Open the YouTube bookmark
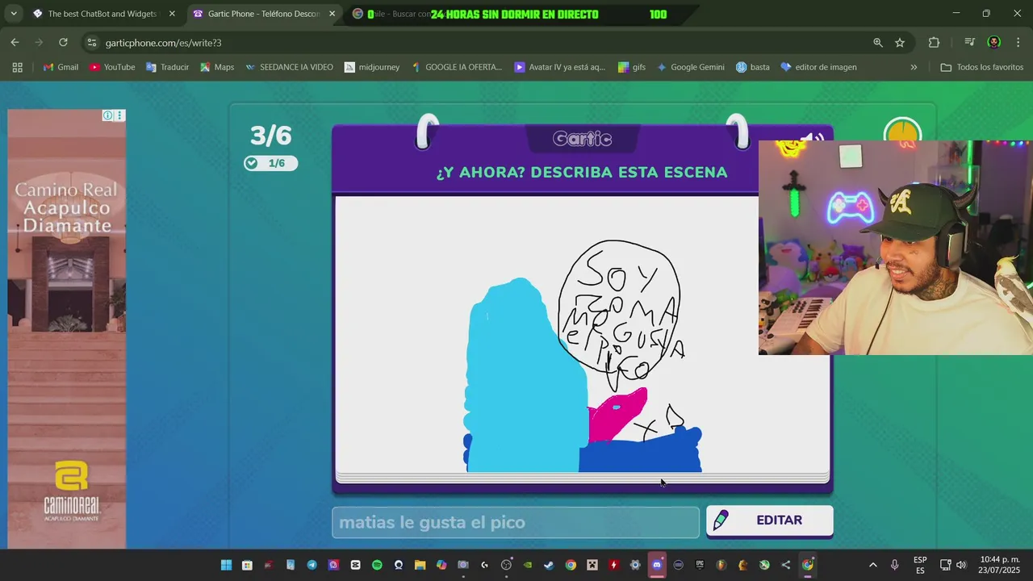This screenshot has height=581, width=1033. point(112,67)
